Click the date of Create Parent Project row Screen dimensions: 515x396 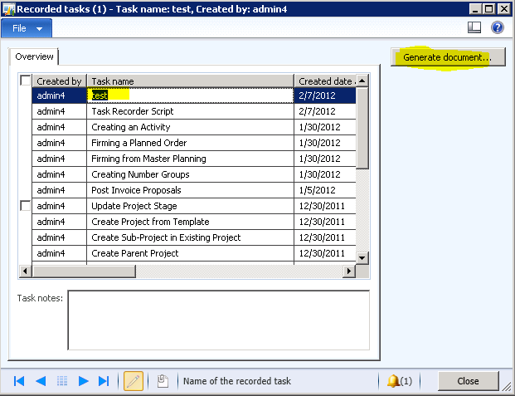click(x=325, y=253)
